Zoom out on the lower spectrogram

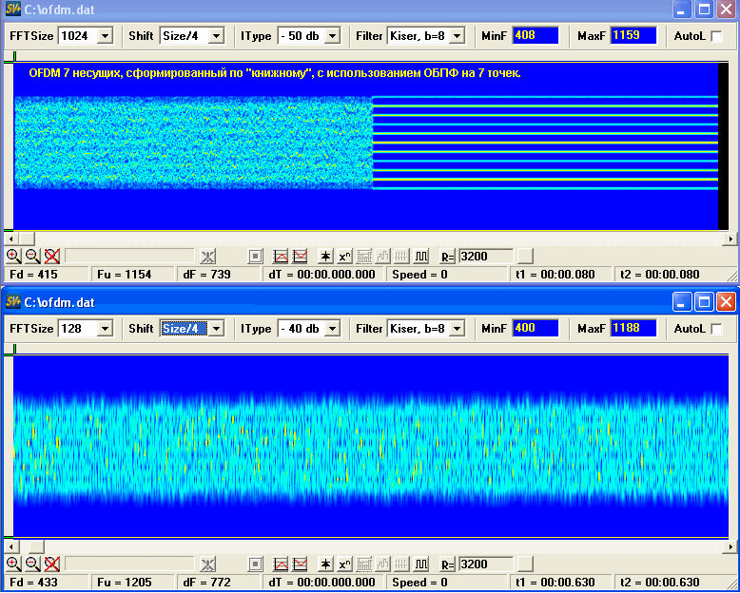tap(32, 564)
